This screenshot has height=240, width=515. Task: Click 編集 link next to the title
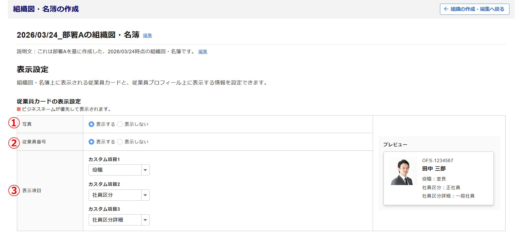point(147,36)
